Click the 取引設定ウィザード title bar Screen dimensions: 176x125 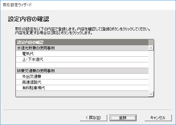tap(88, 5)
